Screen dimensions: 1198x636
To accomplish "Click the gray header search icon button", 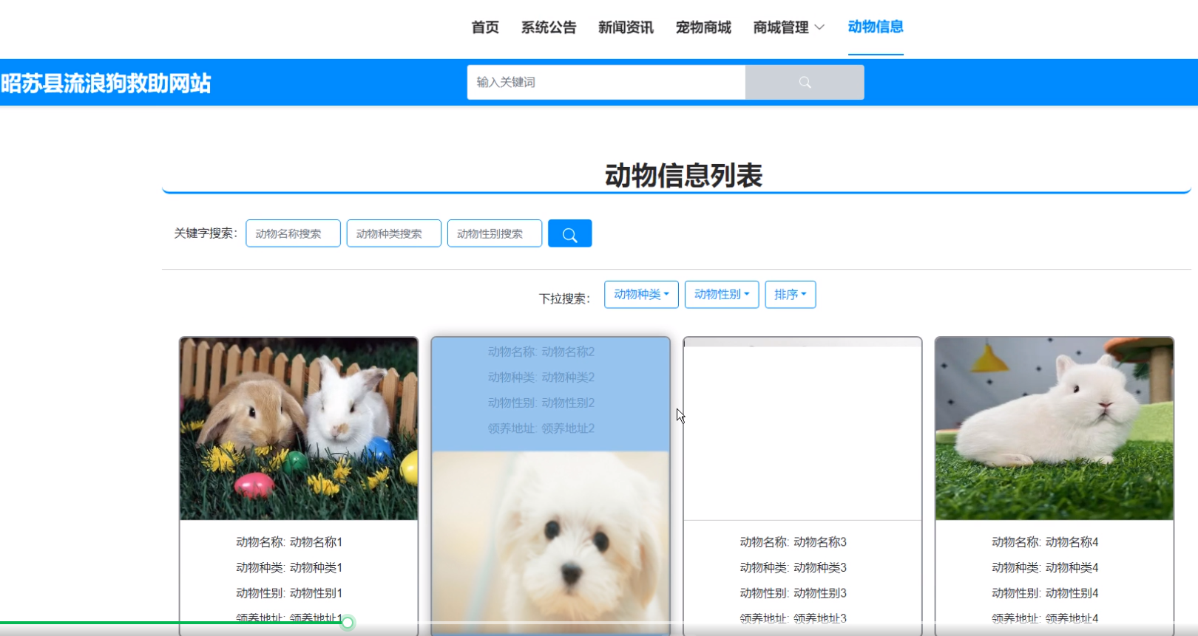I will pos(805,82).
